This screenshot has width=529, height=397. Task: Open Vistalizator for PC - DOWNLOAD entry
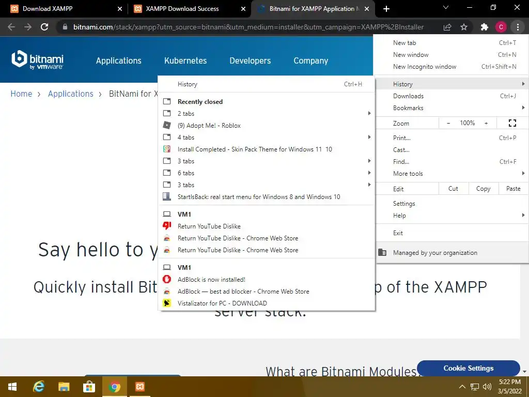pos(267,303)
